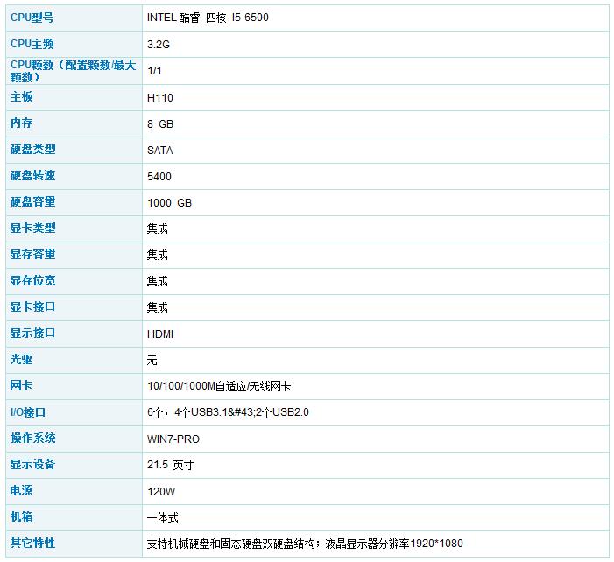
Task: Select the H110 motherboard value
Action: [160, 97]
